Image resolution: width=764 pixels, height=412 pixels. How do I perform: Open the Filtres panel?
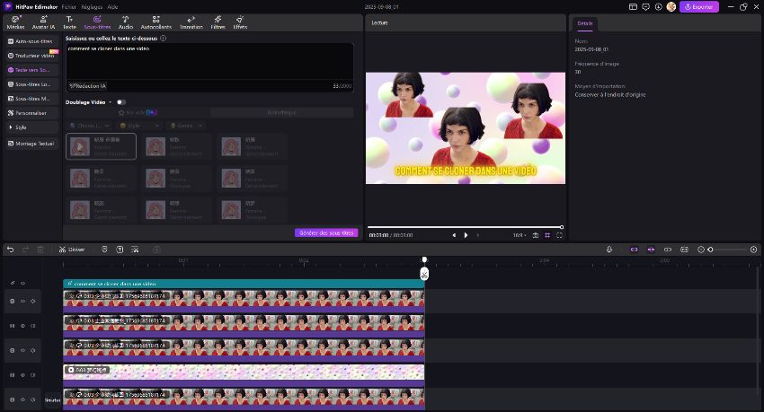(218, 22)
